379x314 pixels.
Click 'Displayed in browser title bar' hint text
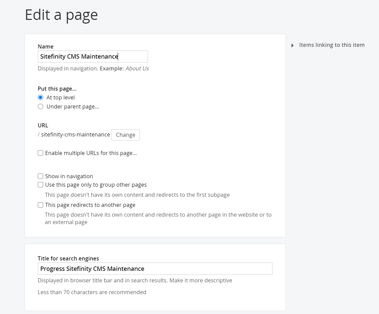(x=135, y=280)
